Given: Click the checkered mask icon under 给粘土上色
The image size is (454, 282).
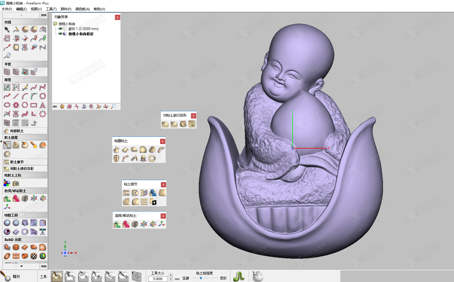Looking at the screenshot, I should coord(16,183).
